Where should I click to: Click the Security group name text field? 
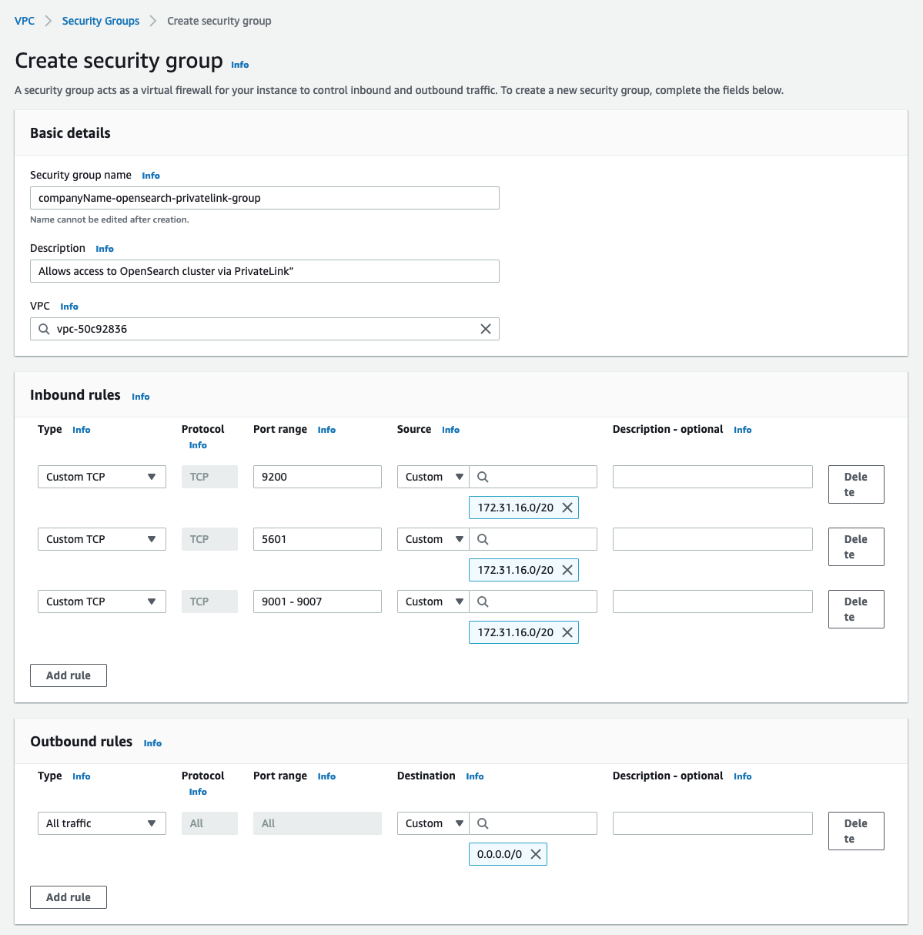pyautogui.click(x=265, y=198)
